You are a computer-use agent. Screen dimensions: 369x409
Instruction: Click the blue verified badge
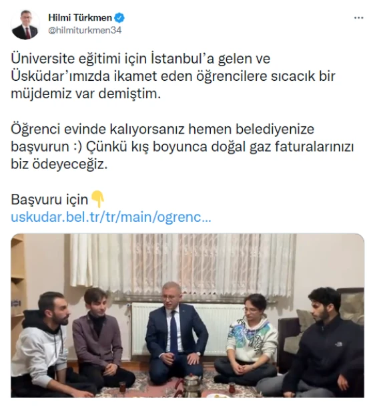120,18
